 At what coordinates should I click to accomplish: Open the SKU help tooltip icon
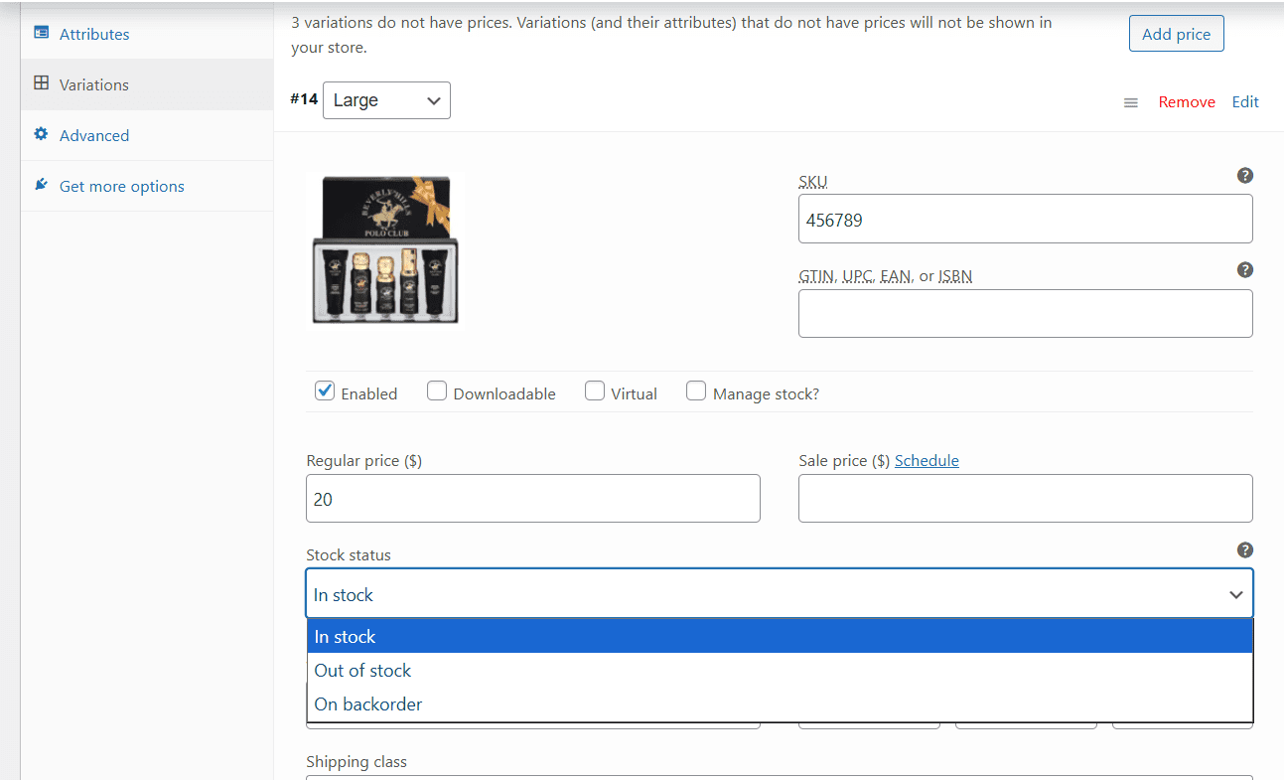1244,176
